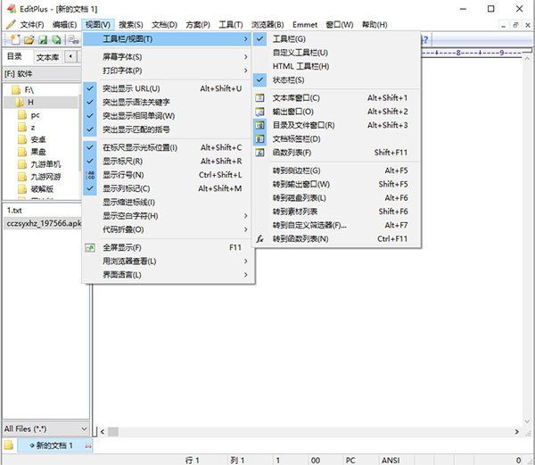Click the folder icon in the document tab bar
Viewport: 535px width, 465px height.
tap(9, 445)
